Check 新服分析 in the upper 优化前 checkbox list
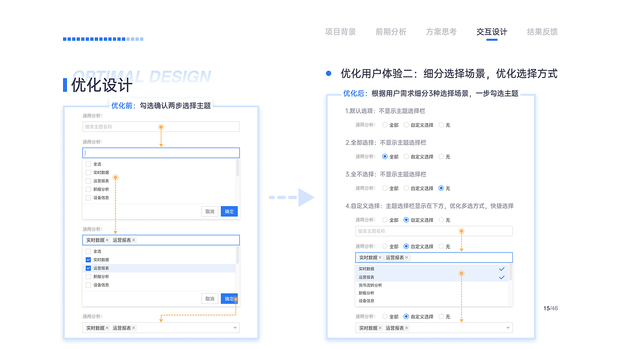 tap(88, 189)
